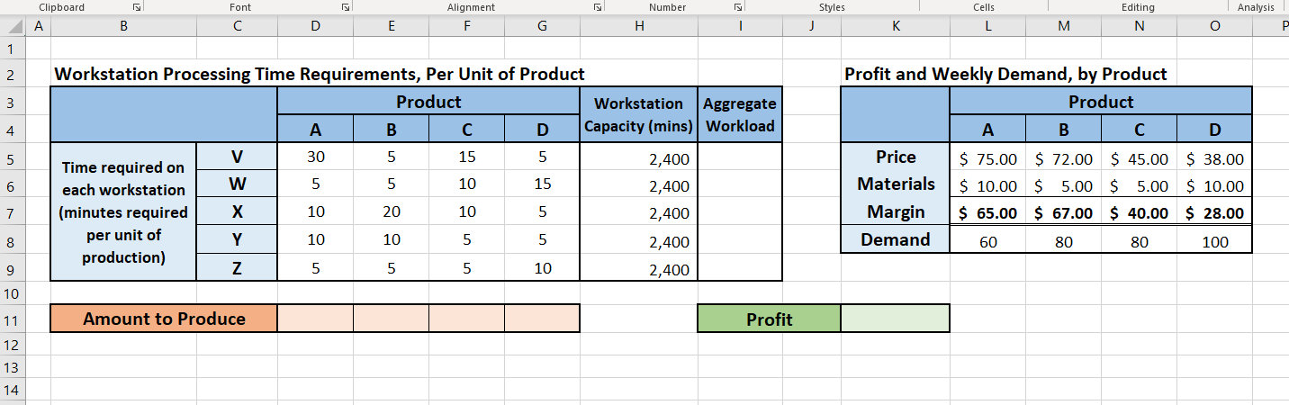Click the 'Demand' row label
The image size is (1289, 405).
click(x=895, y=240)
